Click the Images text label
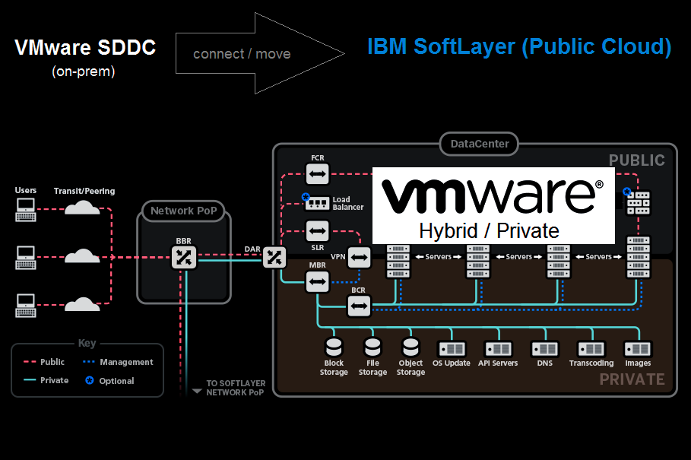 638,363
